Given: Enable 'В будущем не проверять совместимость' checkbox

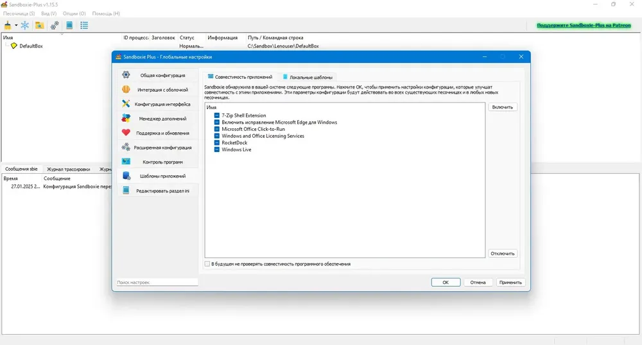Looking at the screenshot, I should click(x=207, y=264).
